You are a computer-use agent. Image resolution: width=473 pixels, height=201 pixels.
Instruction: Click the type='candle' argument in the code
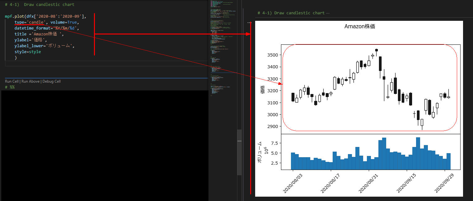click(30, 22)
